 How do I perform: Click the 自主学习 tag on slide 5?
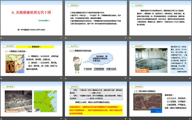click(x=73, y=46)
